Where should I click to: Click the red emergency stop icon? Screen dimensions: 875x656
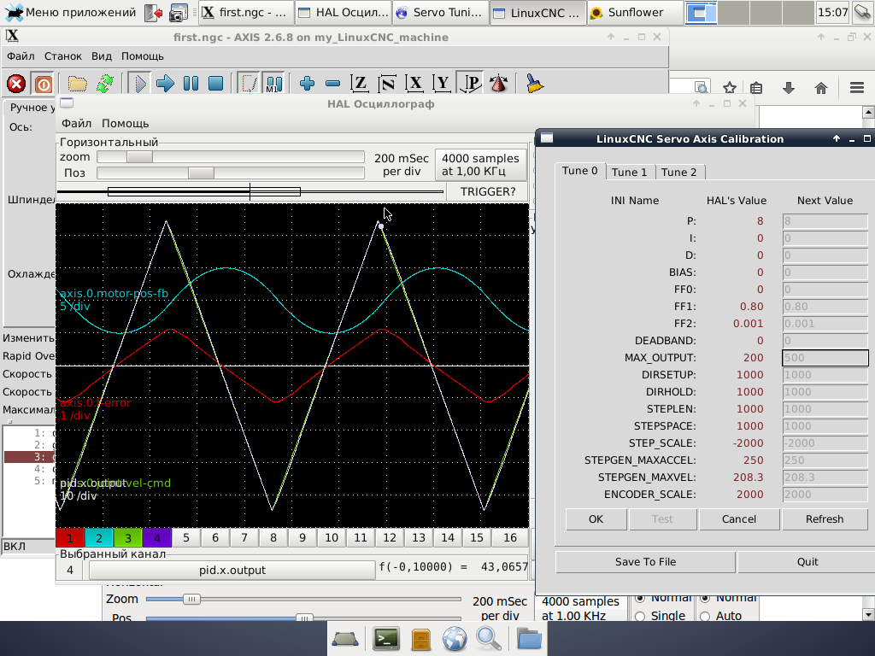(x=16, y=84)
